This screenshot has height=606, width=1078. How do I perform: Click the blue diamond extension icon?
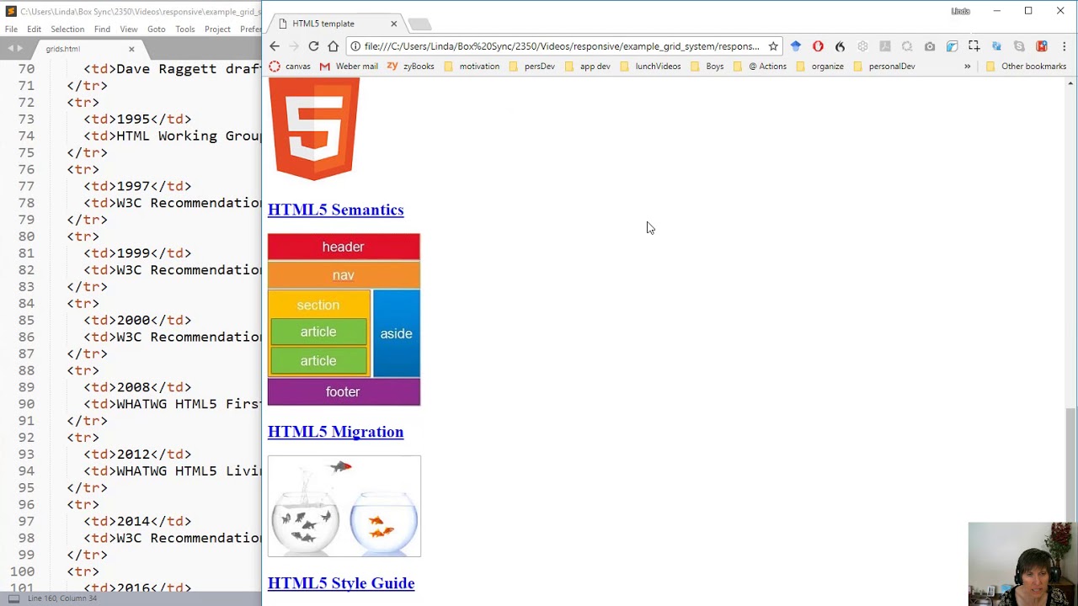[x=795, y=46]
